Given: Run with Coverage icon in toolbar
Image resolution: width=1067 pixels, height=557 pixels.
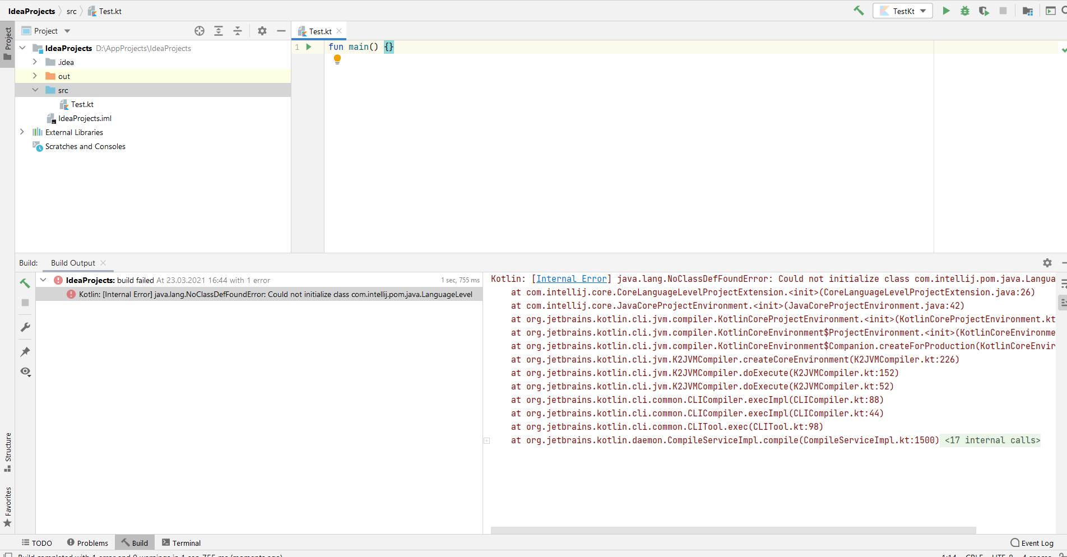Looking at the screenshot, I should [984, 11].
